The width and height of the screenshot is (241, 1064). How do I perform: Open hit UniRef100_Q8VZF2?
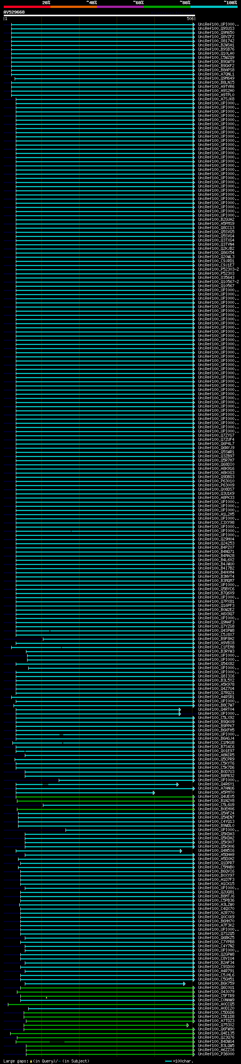216,37
